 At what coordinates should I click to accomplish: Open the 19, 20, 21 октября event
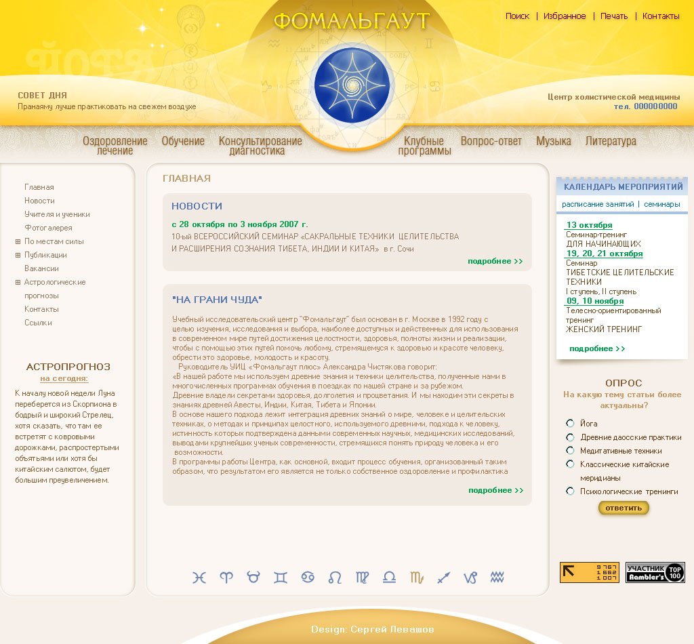point(604,254)
